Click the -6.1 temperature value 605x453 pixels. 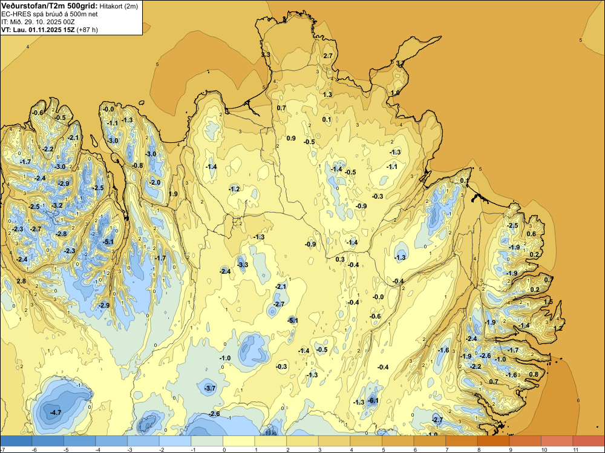(373, 400)
